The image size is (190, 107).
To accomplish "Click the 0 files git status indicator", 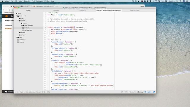I will tap(140, 92).
